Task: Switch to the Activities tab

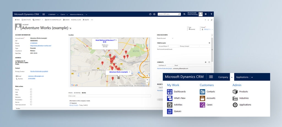Action: (x=77, y=93)
